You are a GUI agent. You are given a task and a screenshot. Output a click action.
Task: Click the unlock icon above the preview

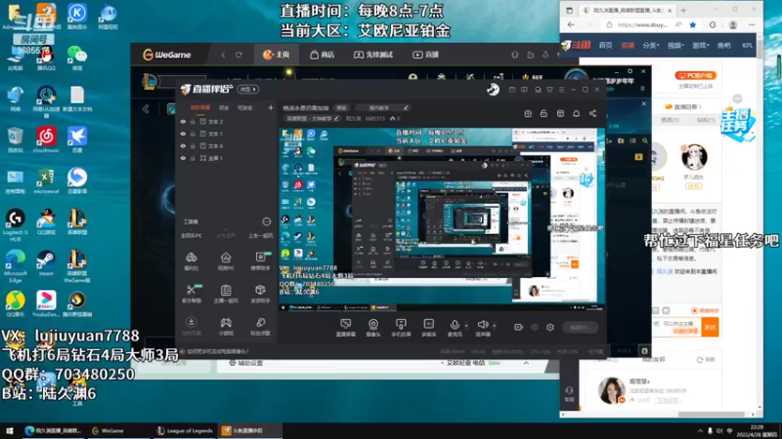pyautogui.click(x=543, y=113)
